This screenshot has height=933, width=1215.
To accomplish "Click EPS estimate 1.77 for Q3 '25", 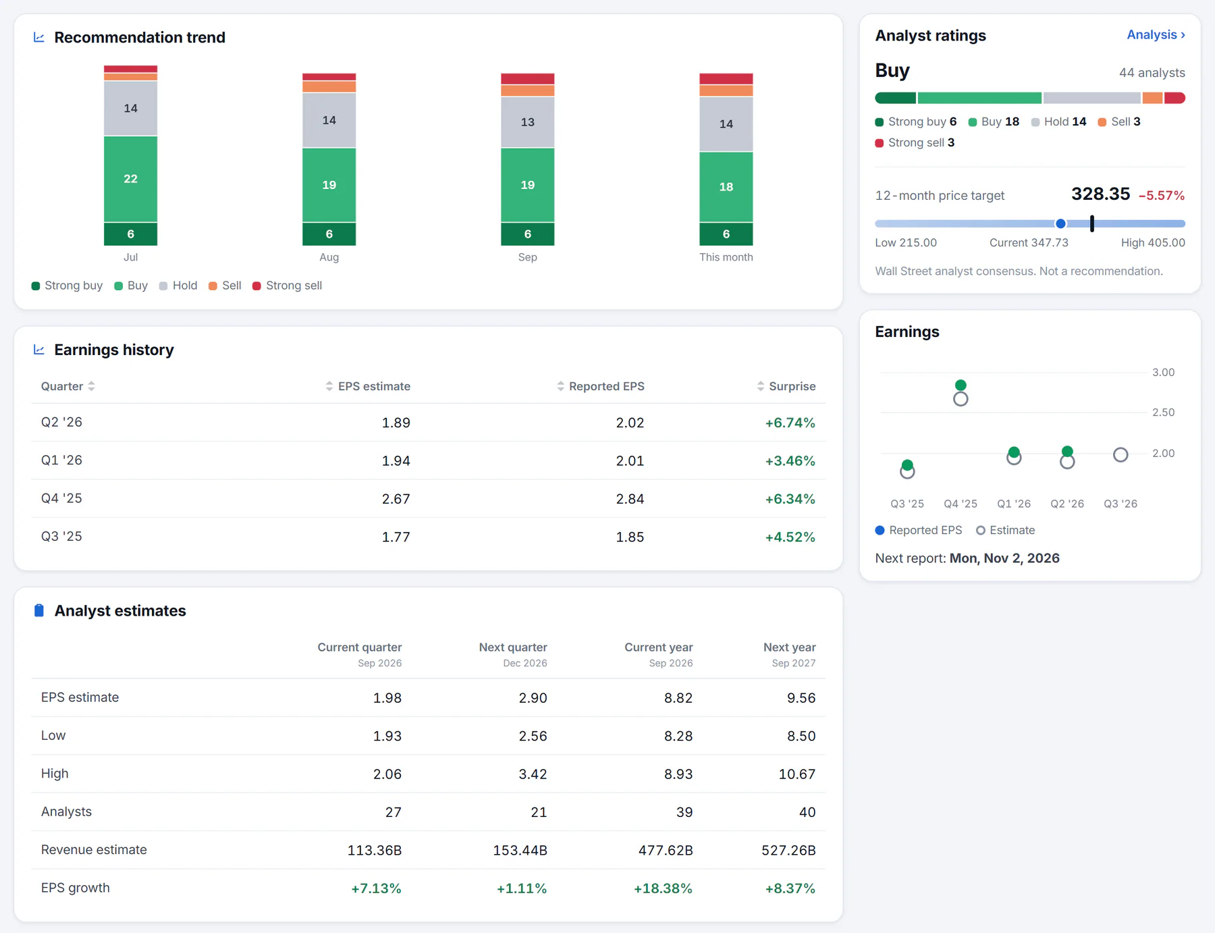I will [396, 537].
